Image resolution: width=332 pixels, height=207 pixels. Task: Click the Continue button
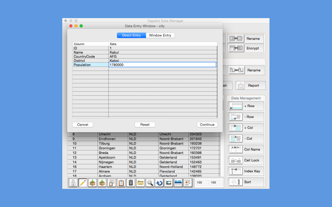[x=207, y=125]
